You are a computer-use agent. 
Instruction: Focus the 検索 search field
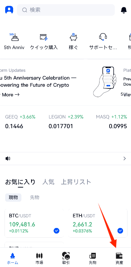point(66,10)
